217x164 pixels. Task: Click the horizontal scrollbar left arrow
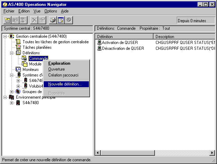(x=98, y=153)
